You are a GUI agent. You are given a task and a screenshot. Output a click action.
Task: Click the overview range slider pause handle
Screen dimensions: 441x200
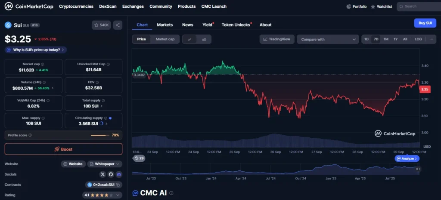tap(418, 169)
